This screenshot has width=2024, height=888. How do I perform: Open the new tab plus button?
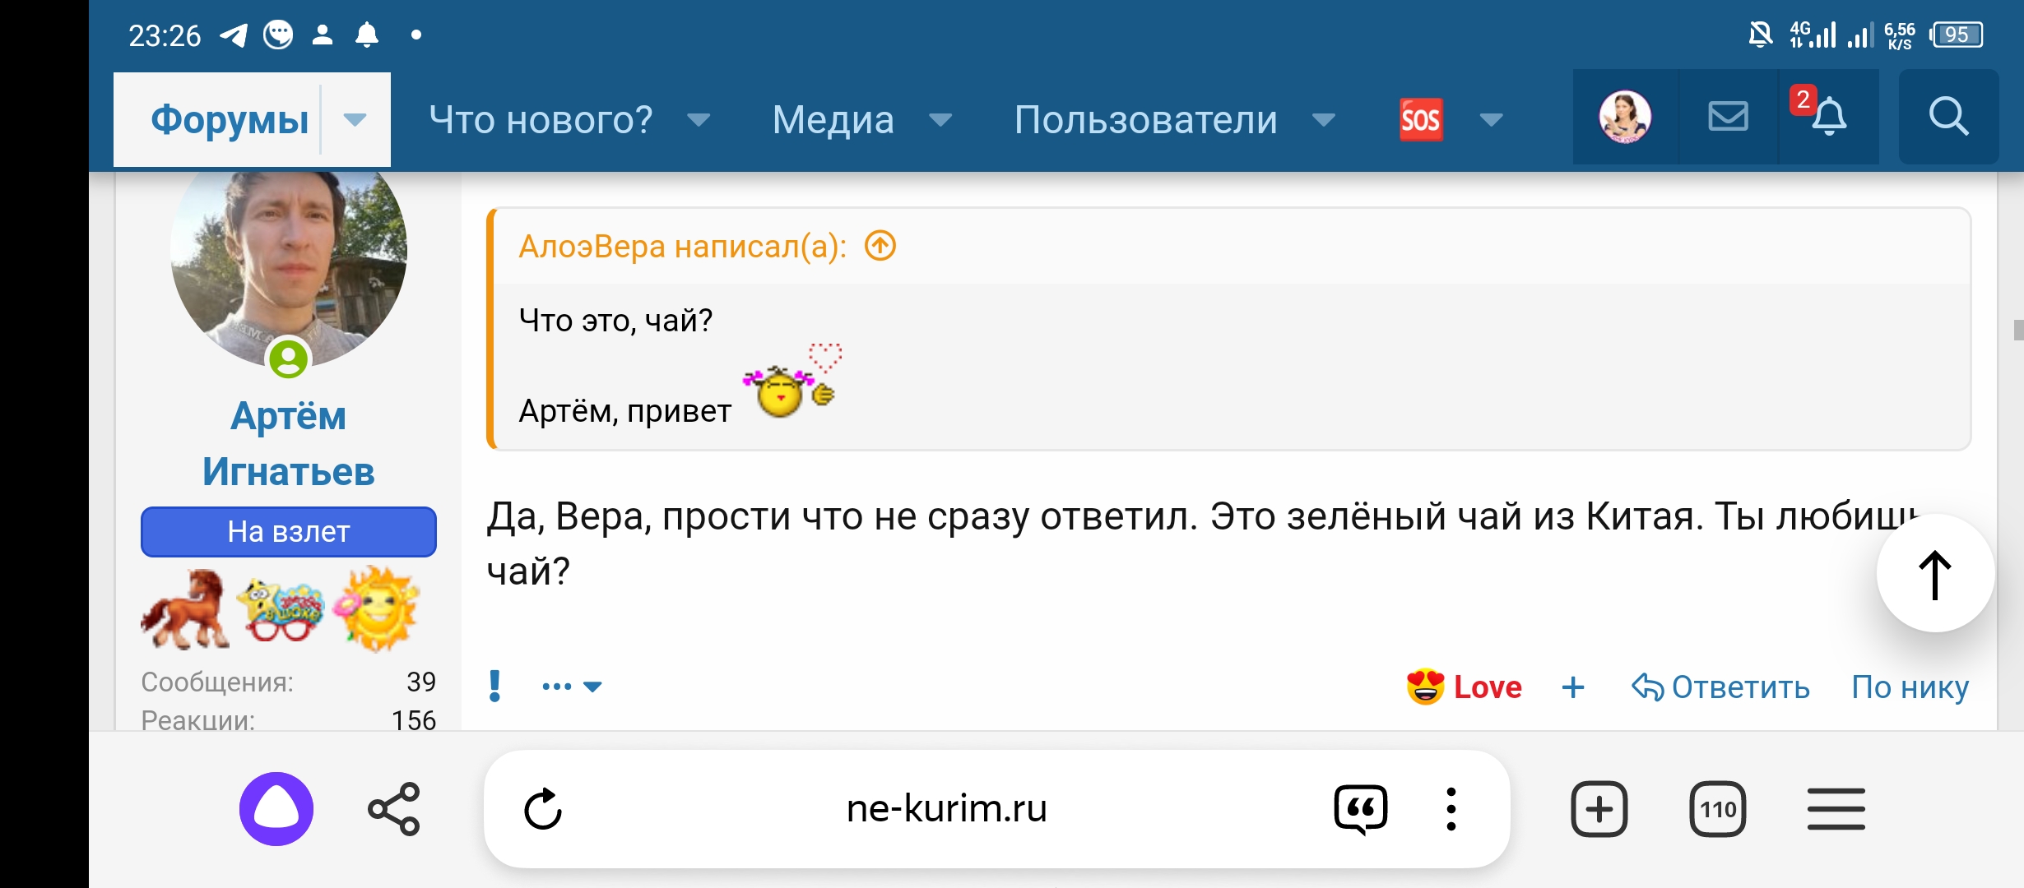coord(1599,809)
